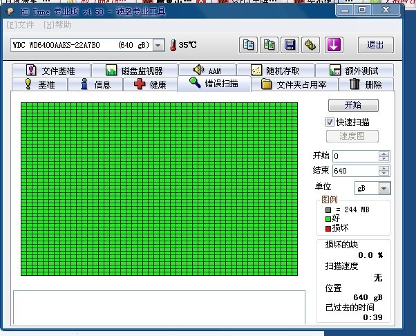Switch to the 删除 erase tab
Viewport: 416px width, 336px height.
[366, 84]
